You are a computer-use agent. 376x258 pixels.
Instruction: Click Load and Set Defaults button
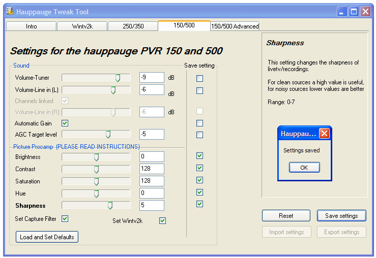coord(47,237)
